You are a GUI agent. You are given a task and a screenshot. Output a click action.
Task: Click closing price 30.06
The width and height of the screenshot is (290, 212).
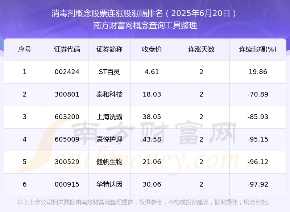click(152, 184)
